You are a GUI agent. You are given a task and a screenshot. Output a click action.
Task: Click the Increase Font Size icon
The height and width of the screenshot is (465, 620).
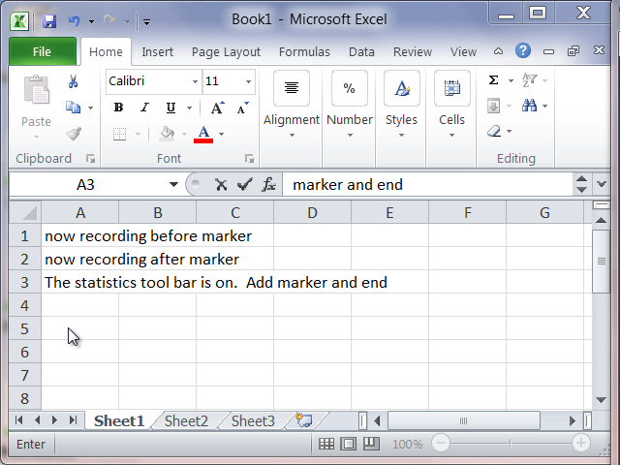(217, 108)
